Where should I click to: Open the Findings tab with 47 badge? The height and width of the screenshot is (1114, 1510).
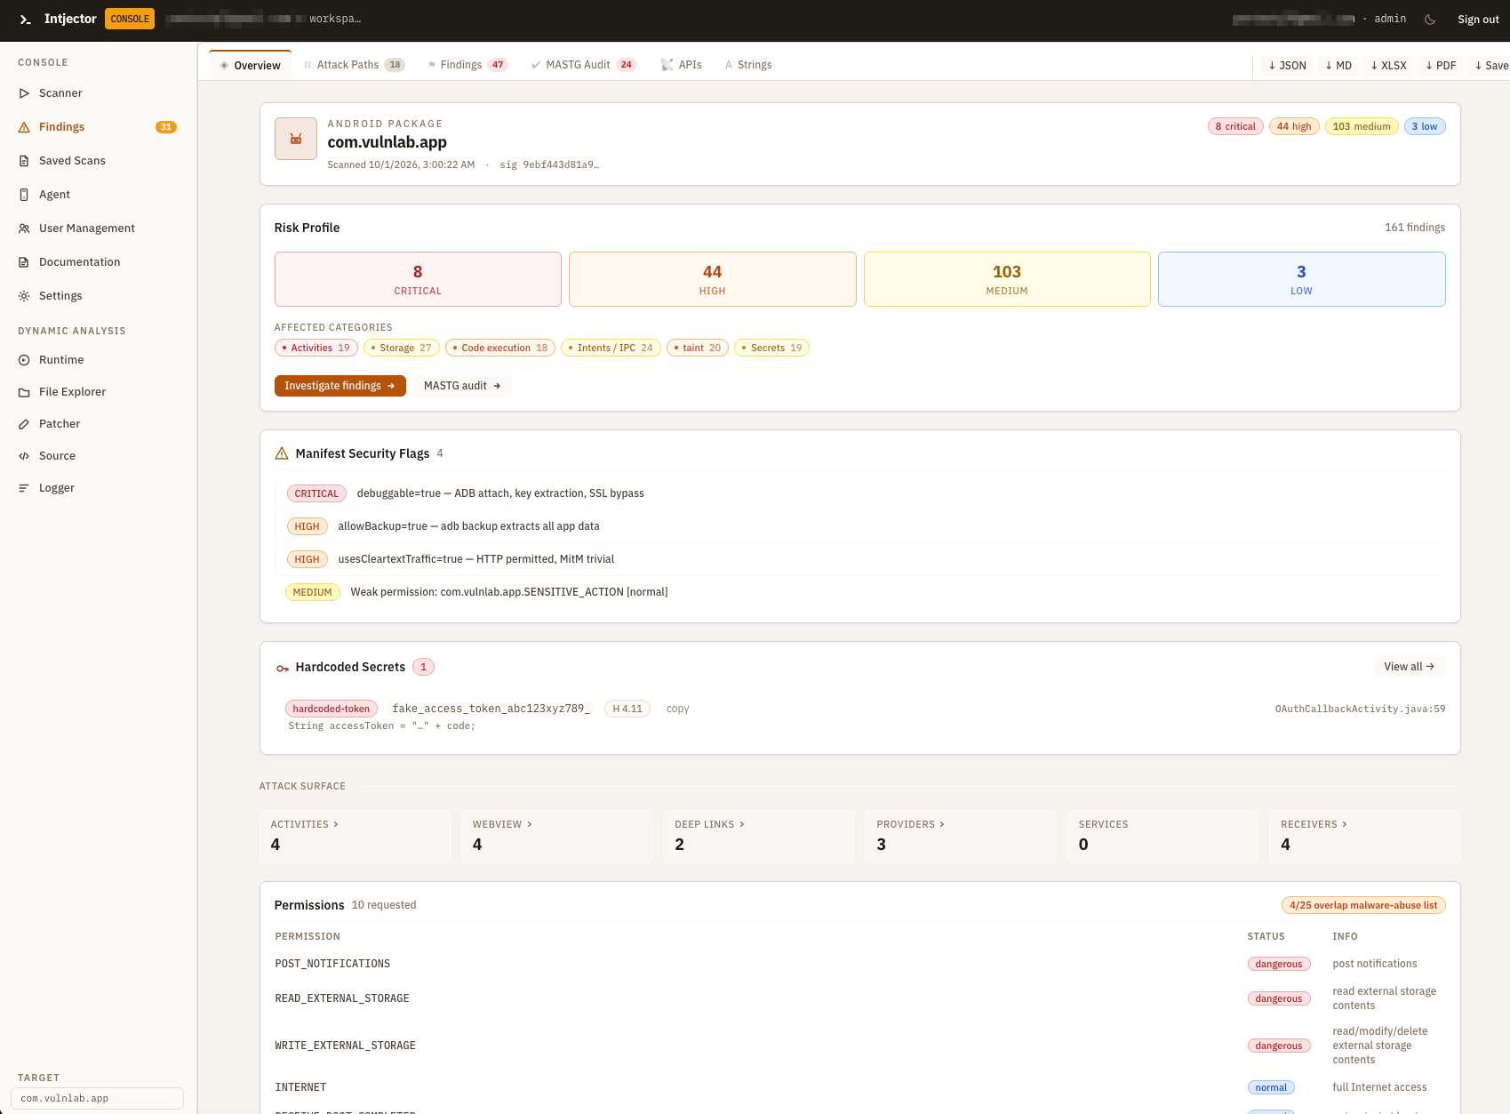point(467,65)
